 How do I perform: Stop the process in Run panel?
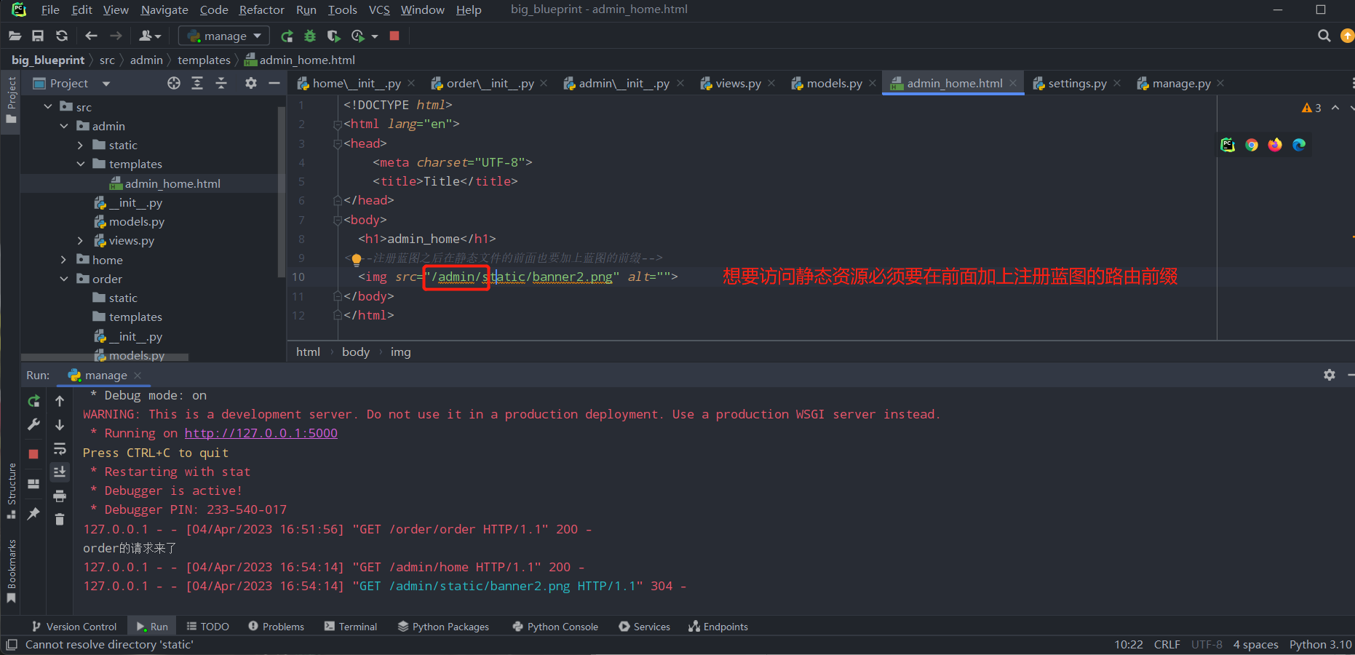point(33,453)
